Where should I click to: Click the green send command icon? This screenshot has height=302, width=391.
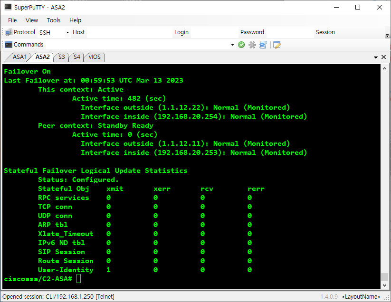coord(241,45)
